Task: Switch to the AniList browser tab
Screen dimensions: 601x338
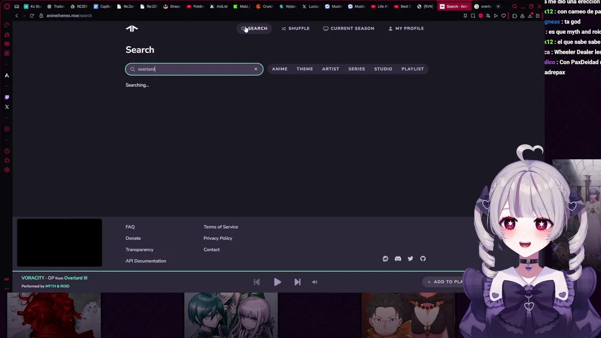Action: 219,7
